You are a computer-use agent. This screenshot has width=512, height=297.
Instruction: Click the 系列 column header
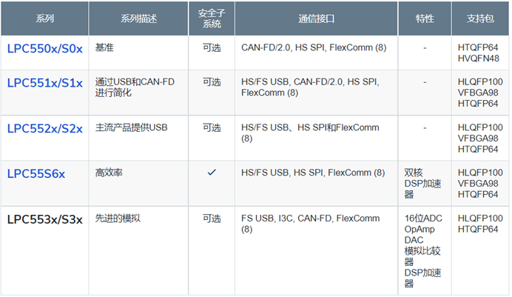coord(45,18)
